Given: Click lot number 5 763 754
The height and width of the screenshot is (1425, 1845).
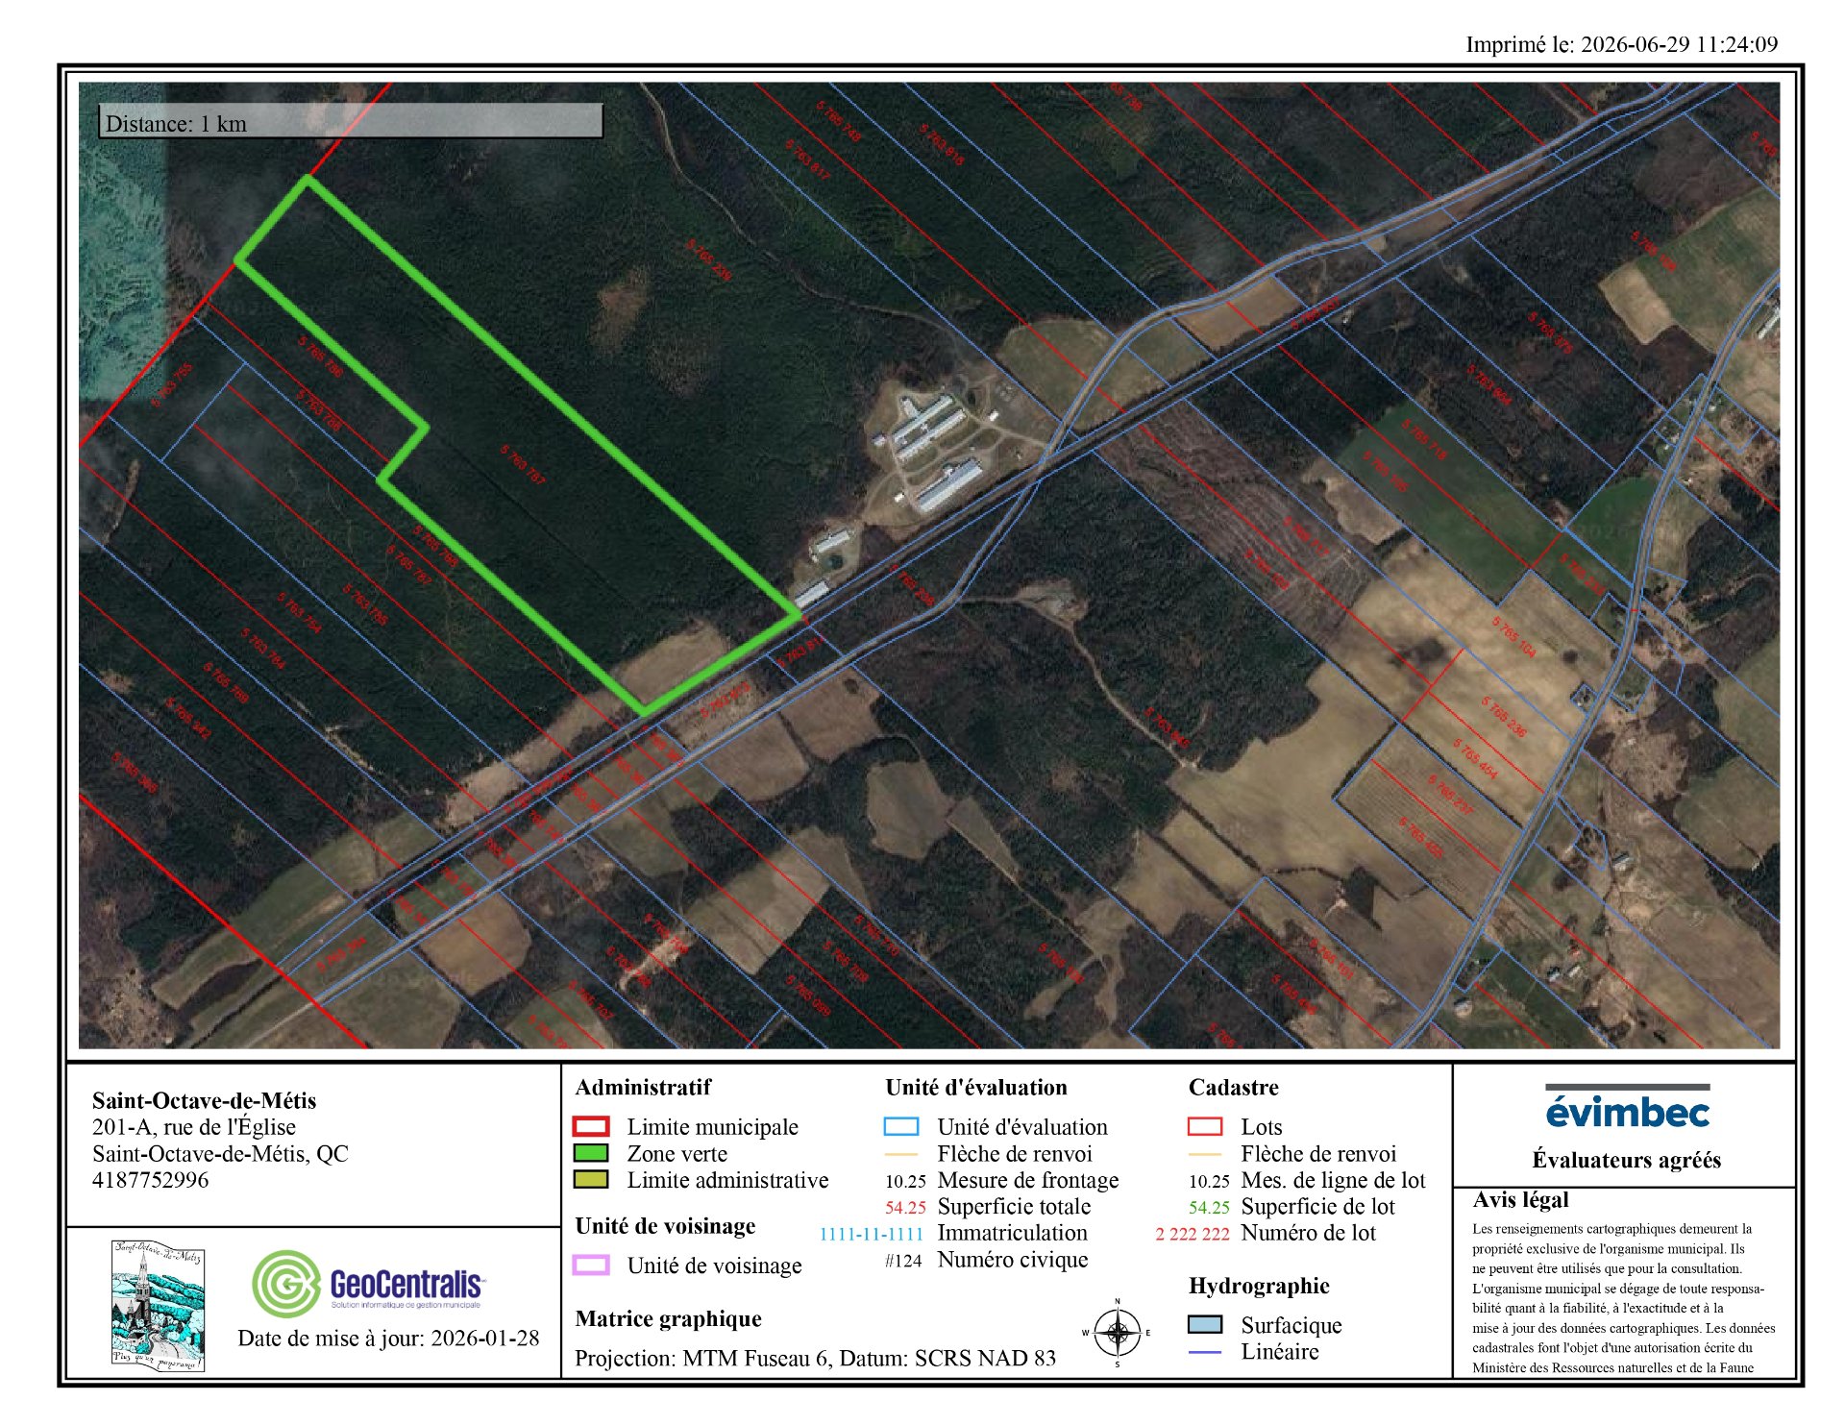Looking at the screenshot, I should click(299, 612).
